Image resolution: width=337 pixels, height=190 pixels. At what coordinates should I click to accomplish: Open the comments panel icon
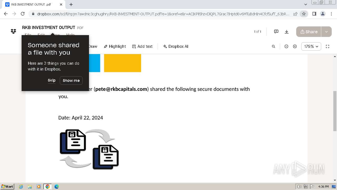coord(276,32)
